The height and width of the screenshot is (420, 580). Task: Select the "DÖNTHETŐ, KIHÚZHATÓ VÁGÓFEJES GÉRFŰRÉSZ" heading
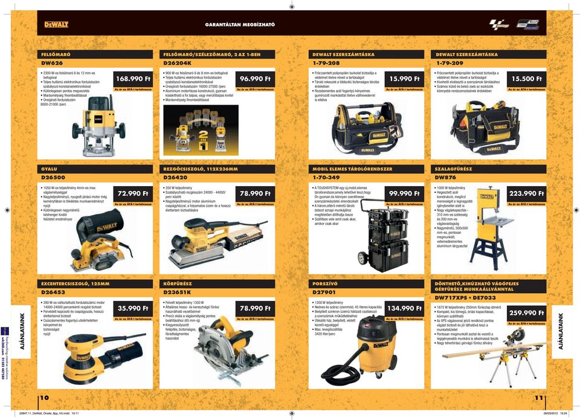(x=477, y=286)
